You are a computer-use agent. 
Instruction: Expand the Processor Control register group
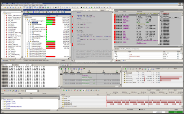click(3, 103)
